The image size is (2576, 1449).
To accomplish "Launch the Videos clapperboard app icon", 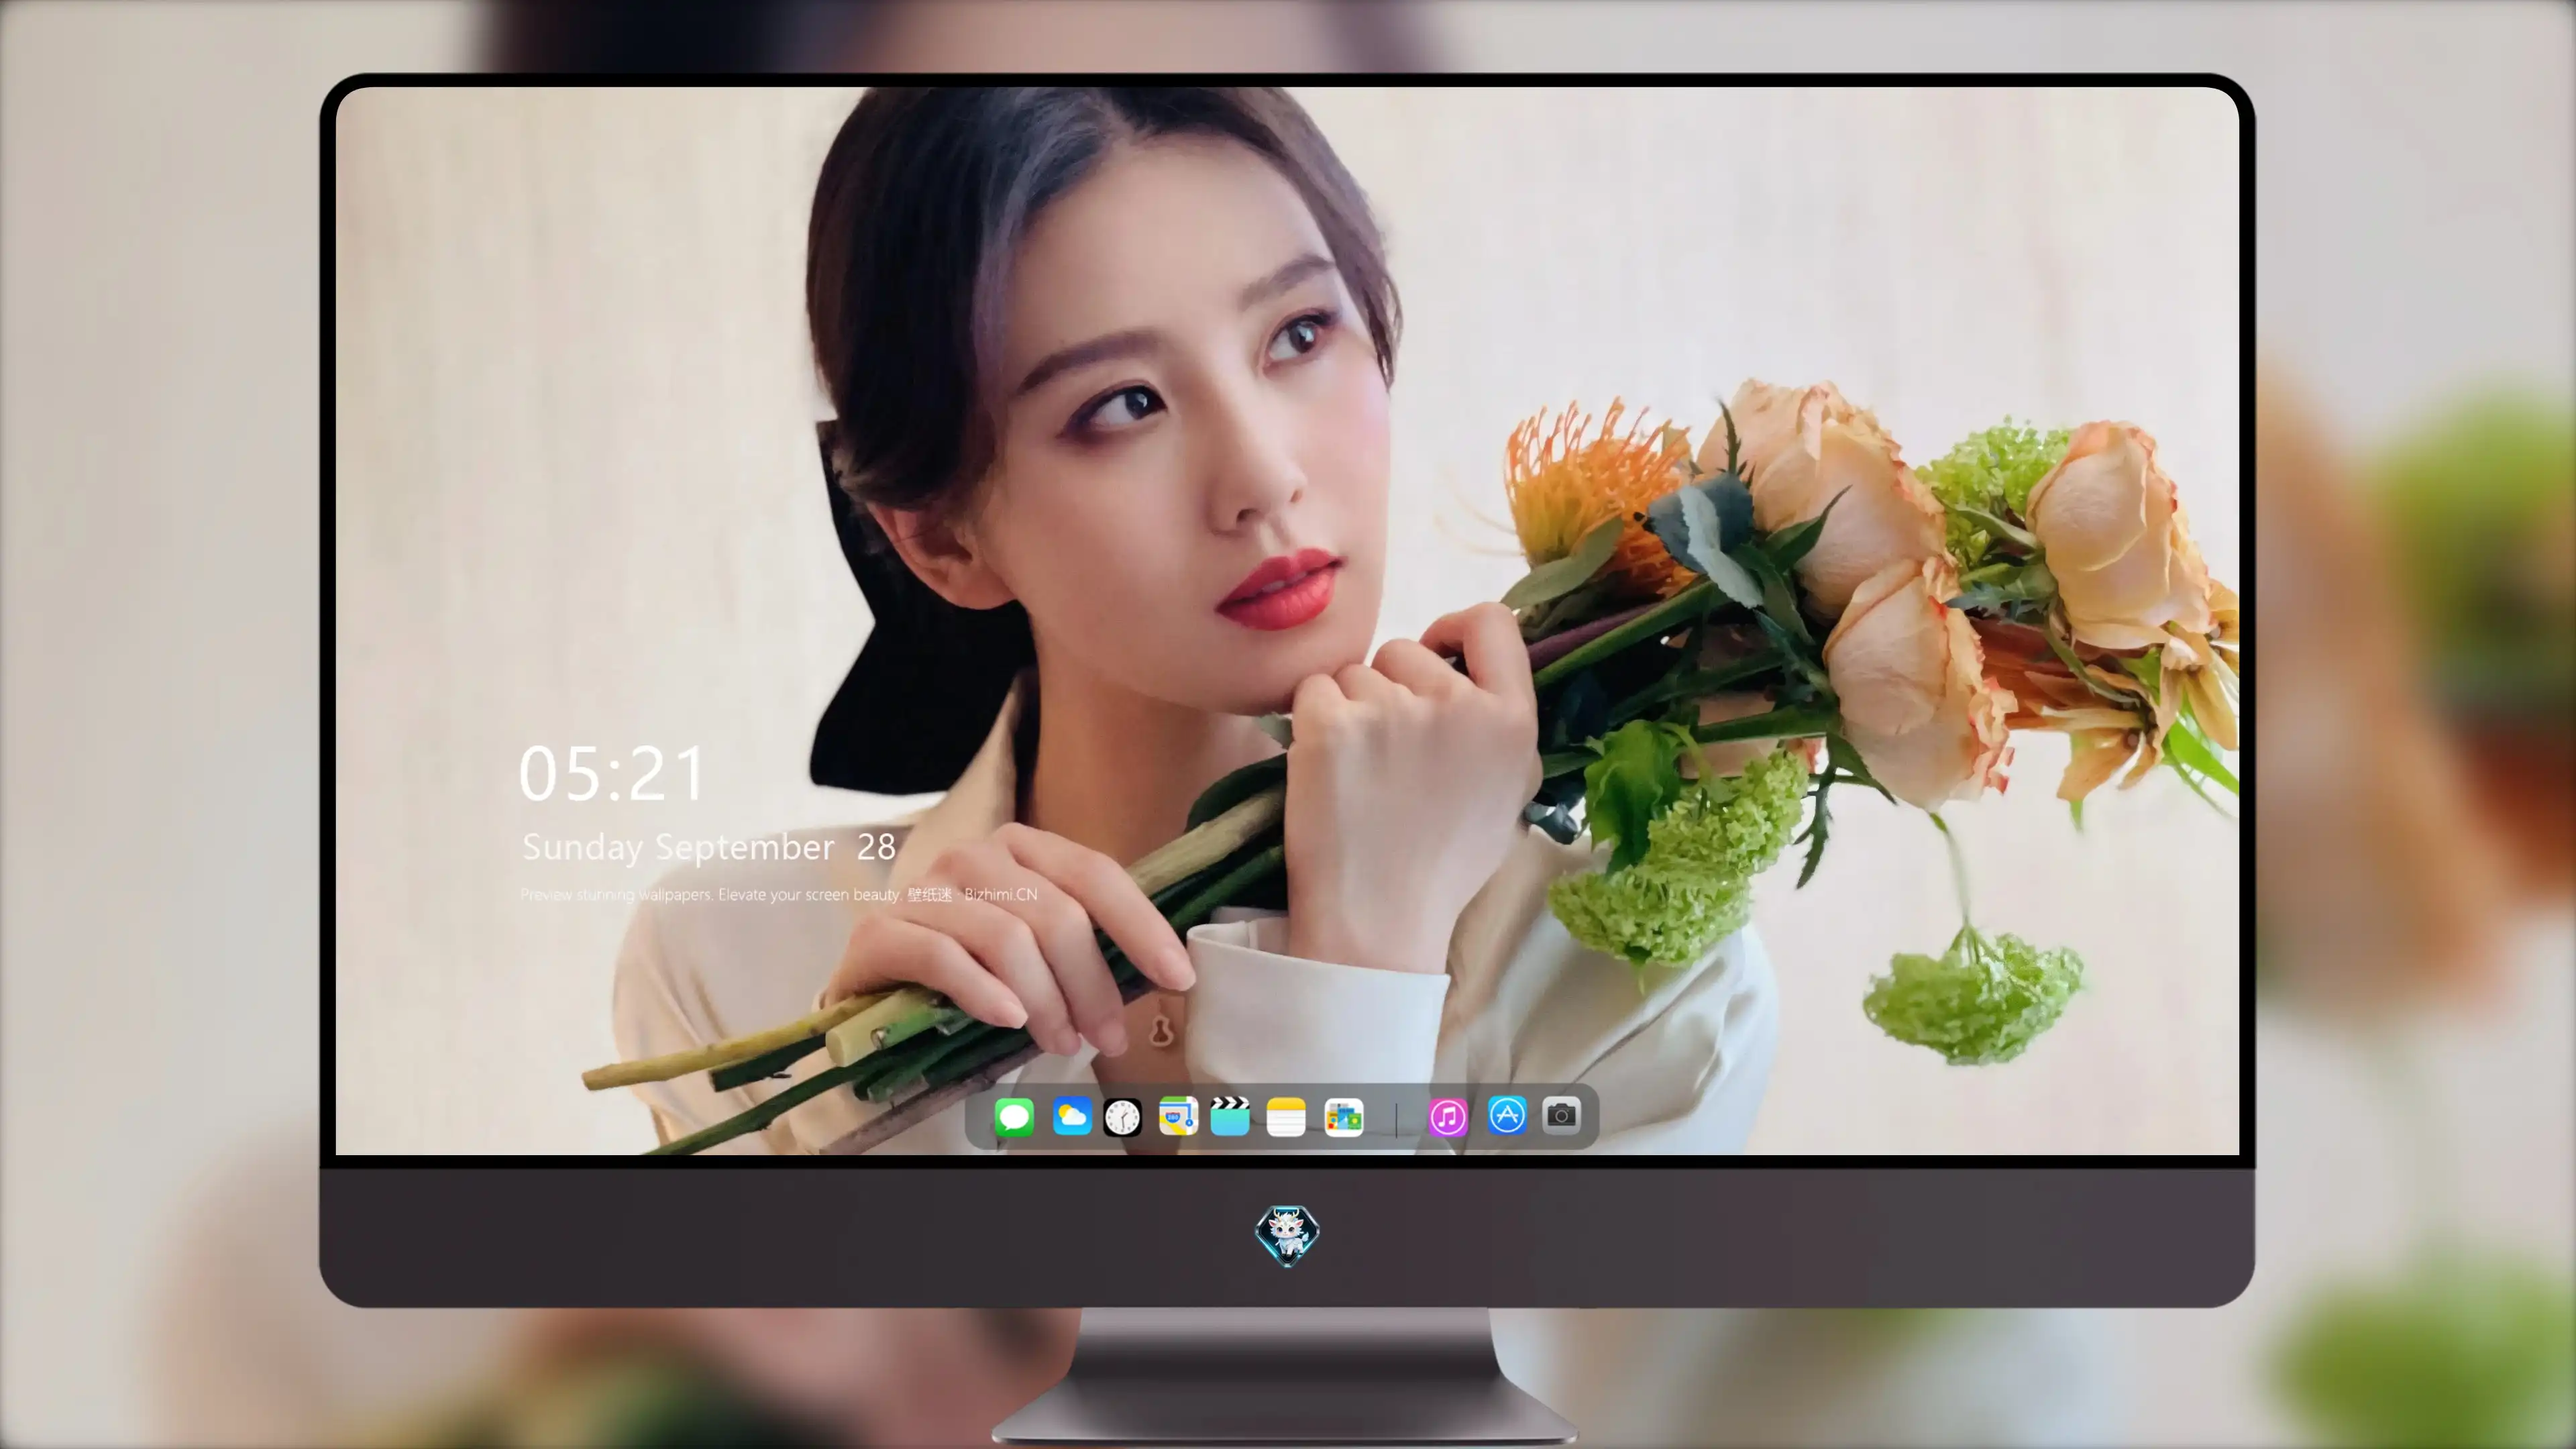I will [1230, 1117].
